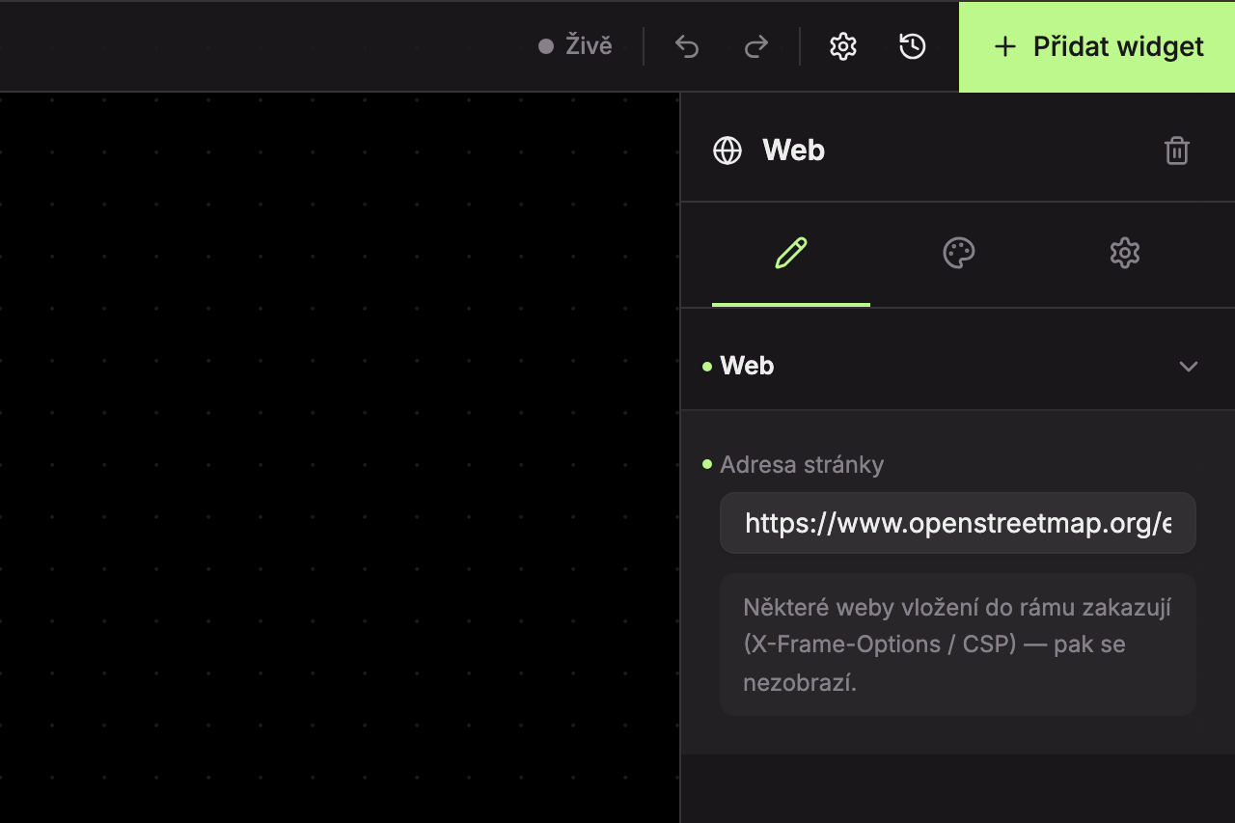The width and height of the screenshot is (1235, 823).
Task: Open version history clock icon
Action: pos(913,46)
